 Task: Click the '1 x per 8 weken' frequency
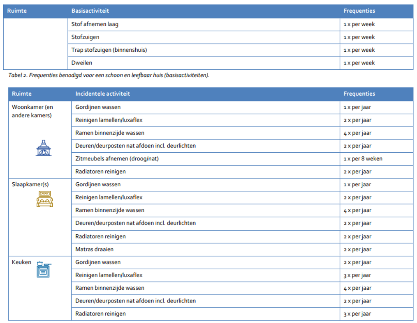(363, 158)
